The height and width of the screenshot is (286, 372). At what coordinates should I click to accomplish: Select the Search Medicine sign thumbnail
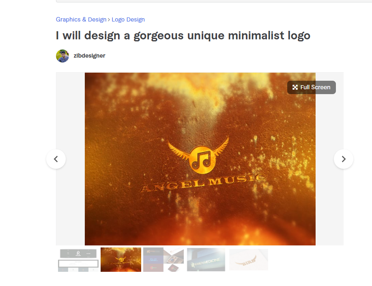coord(206,260)
